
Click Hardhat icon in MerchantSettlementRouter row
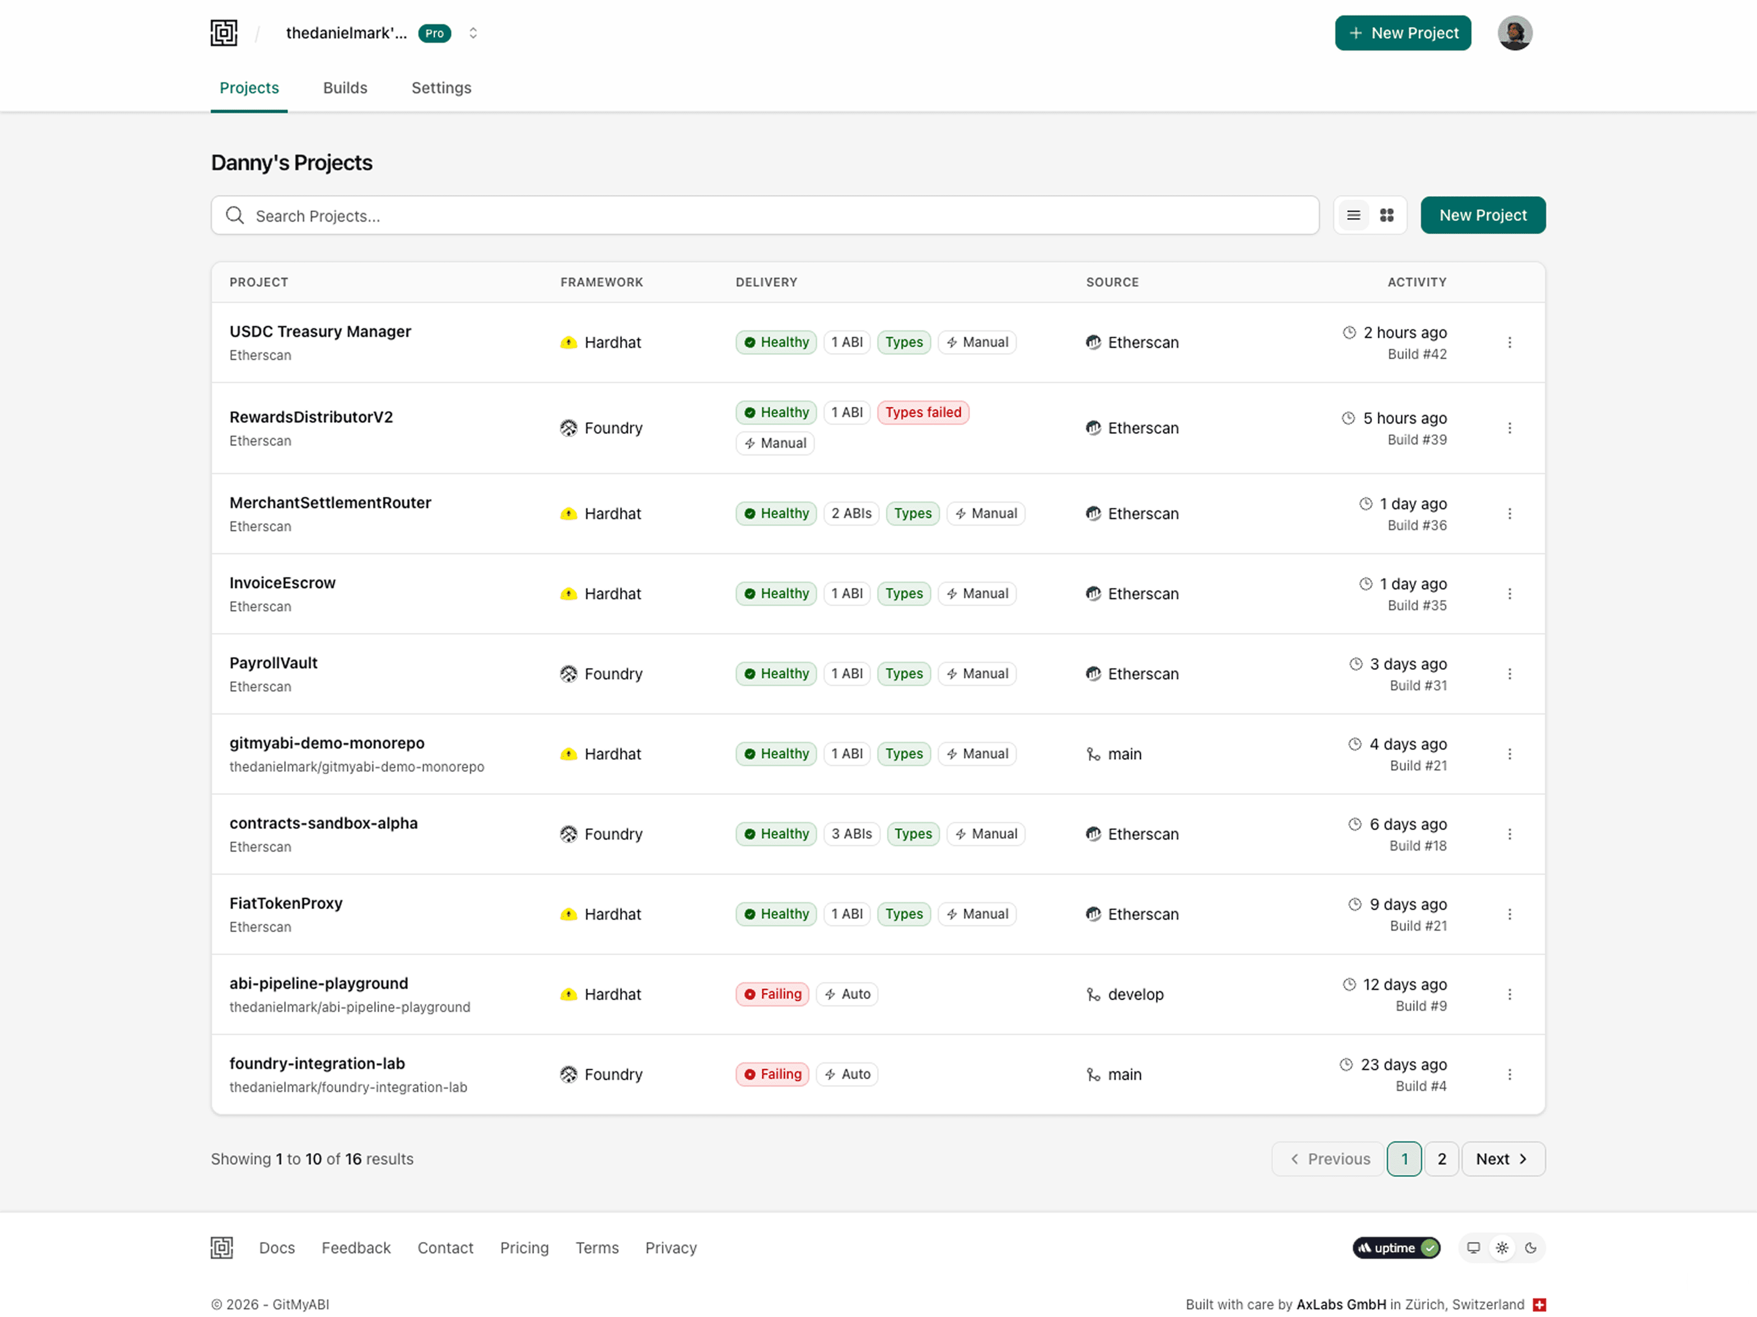(569, 514)
